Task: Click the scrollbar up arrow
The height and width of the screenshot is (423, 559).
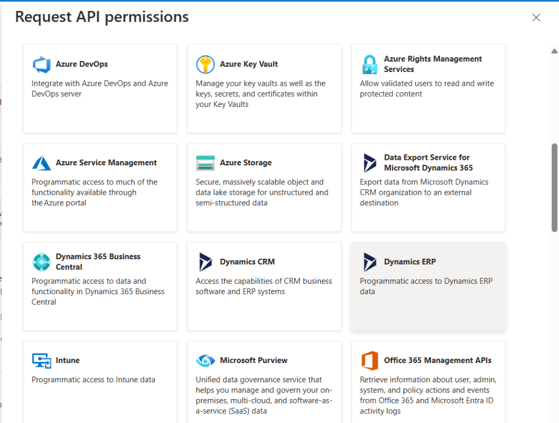Action: pyautogui.click(x=555, y=51)
